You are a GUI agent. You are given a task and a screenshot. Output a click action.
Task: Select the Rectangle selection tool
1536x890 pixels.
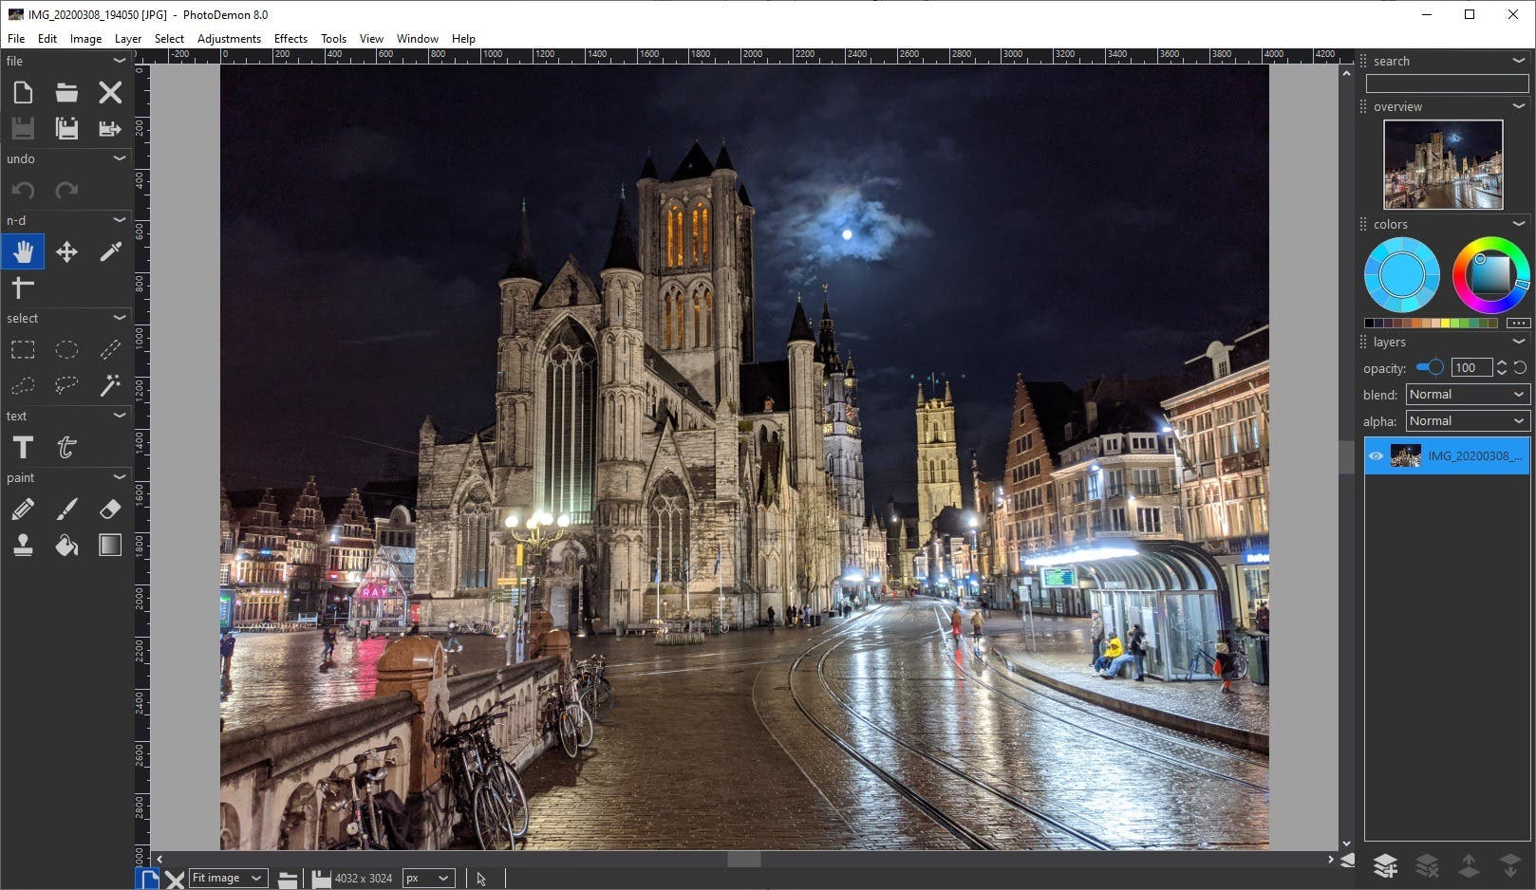[23, 350]
